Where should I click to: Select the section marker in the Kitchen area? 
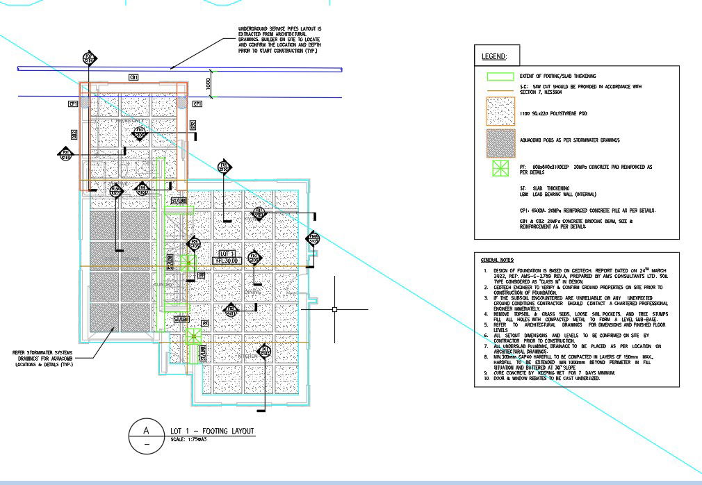point(264,352)
